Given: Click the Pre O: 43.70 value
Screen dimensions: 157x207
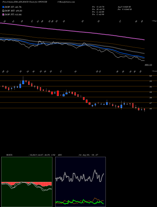Looking at the screenshot, I should tap(98, 7).
